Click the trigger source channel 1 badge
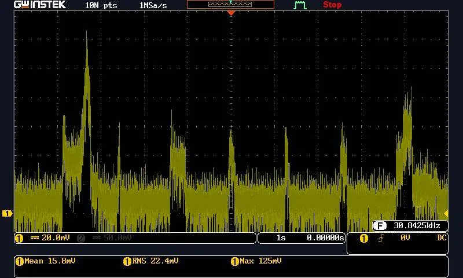 [x=364, y=239]
